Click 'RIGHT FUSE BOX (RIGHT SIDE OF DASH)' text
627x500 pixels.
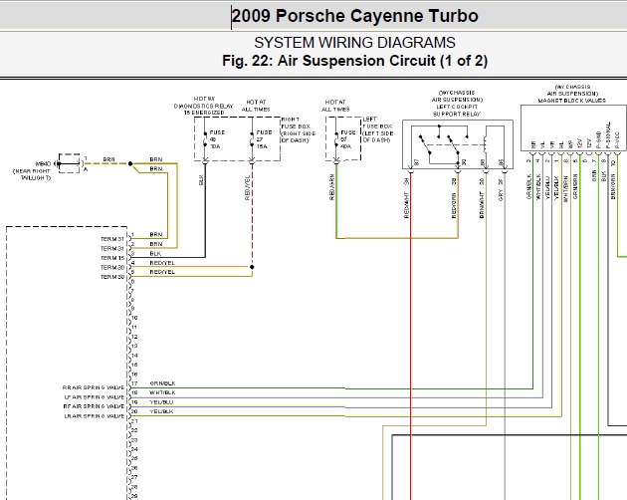[x=299, y=130]
